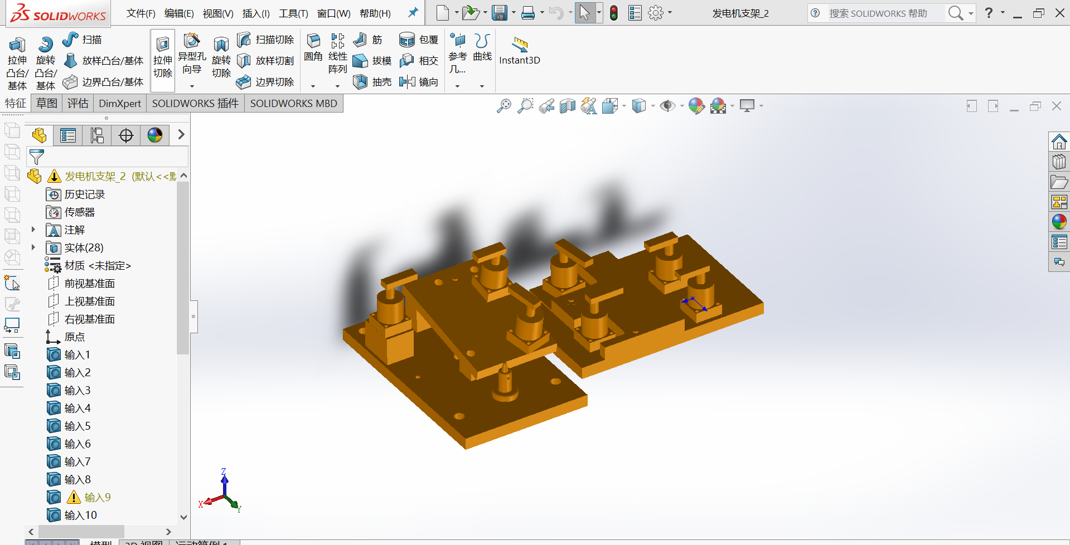Screen dimensions: 1070x545
Task: Select the Wrap (包覆) tool
Action: [419, 40]
